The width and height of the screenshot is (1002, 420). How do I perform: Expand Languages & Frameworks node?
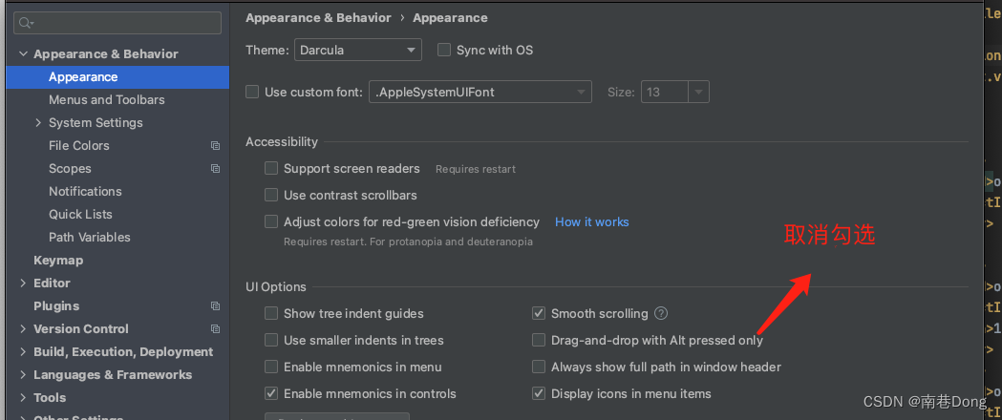(x=24, y=375)
